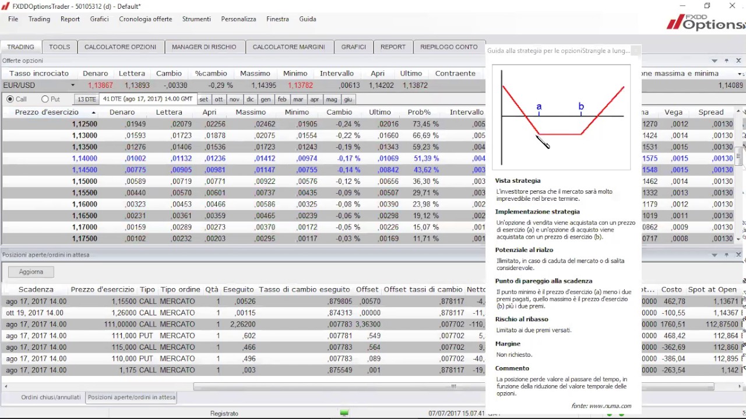This screenshot has height=419, width=746.
Task: Switch to the CALCOLATORE MARGINI tab
Action: pos(289,47)
